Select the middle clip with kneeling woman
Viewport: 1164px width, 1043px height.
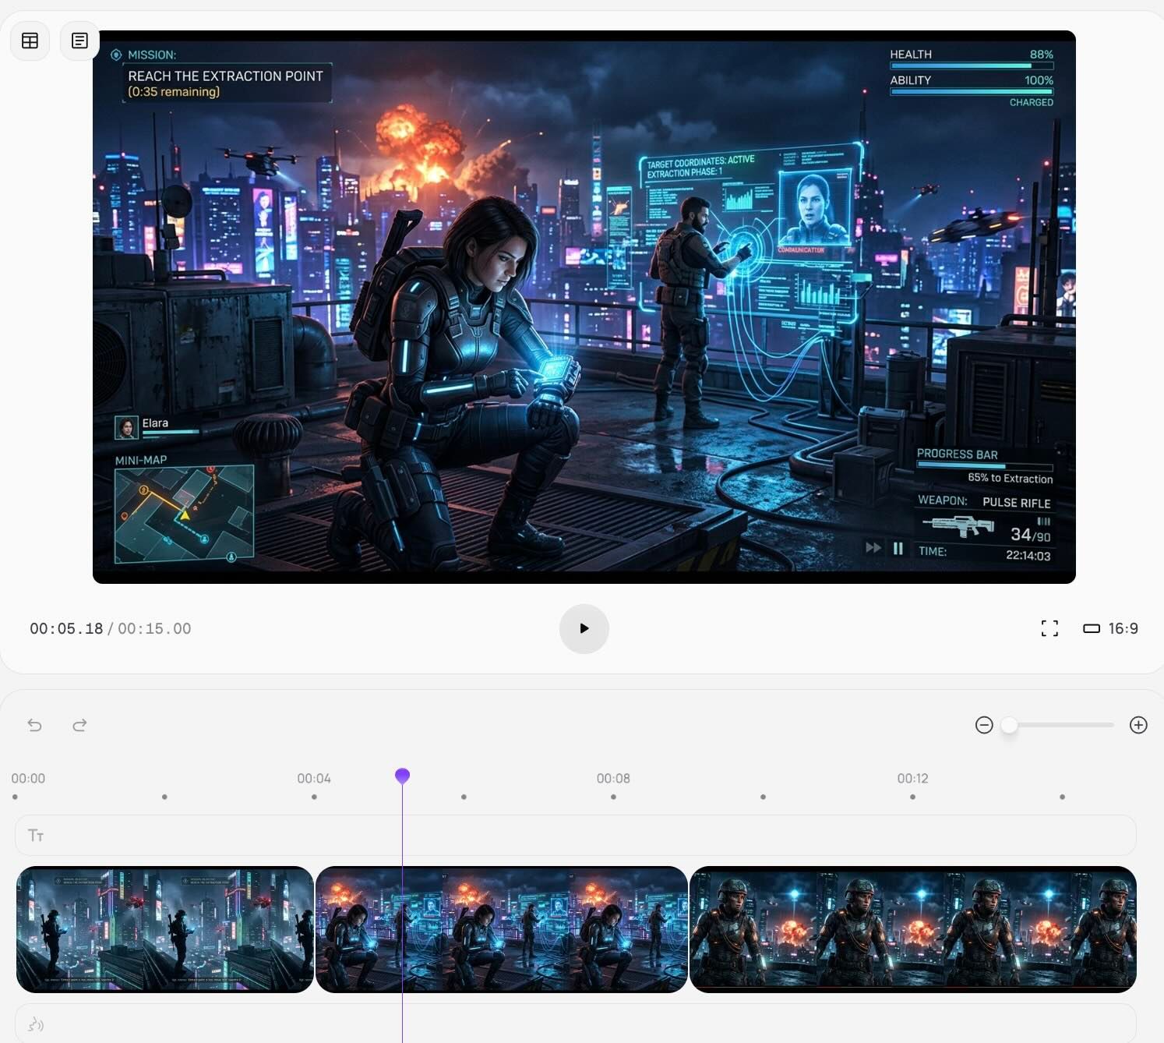point(502,929)
